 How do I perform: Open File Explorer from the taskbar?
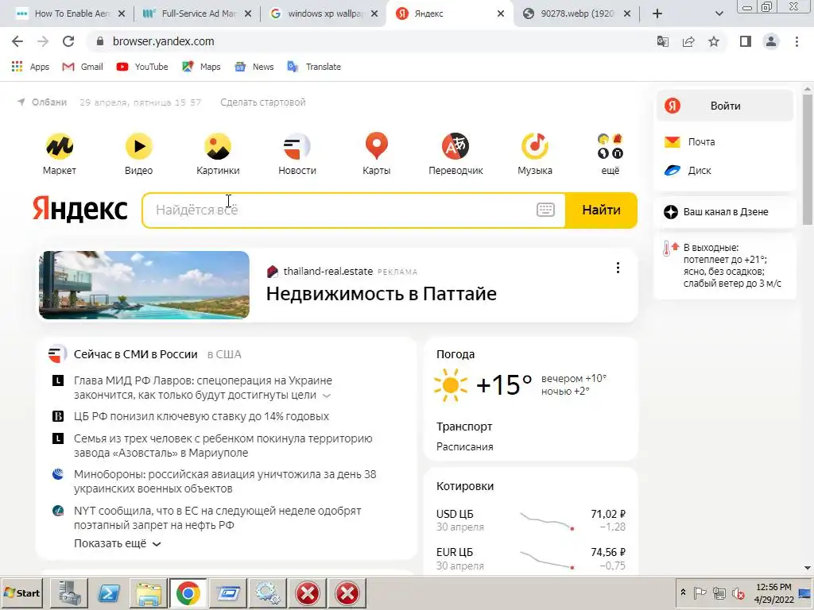148,593
